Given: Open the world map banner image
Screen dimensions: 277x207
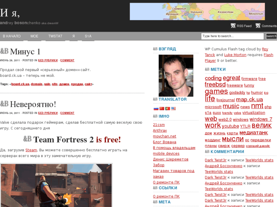Looking at the screenshot, I should coord(197,11).
